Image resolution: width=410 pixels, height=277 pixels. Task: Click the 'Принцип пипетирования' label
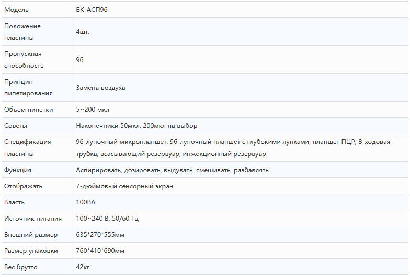(28, 88)
